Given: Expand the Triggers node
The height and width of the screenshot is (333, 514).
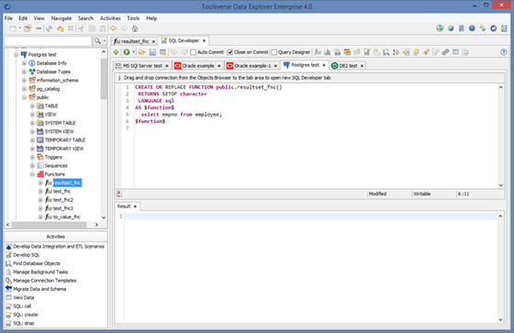Looking at the screenshot, I should click(x=32, y=157).
